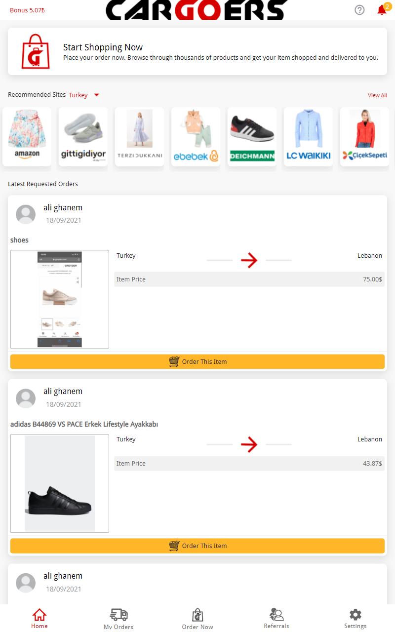Viewport: 395px width, 632px height.
Task: Open the LC Waikiki site tile
Action: (x=309, y=137)
